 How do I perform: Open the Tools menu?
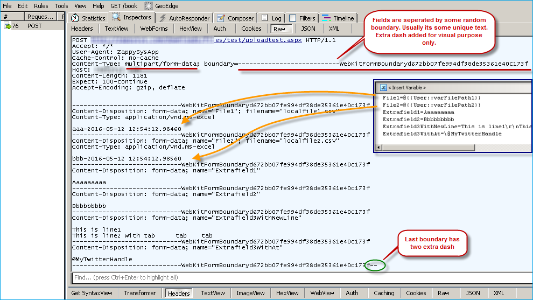point(61,6)
